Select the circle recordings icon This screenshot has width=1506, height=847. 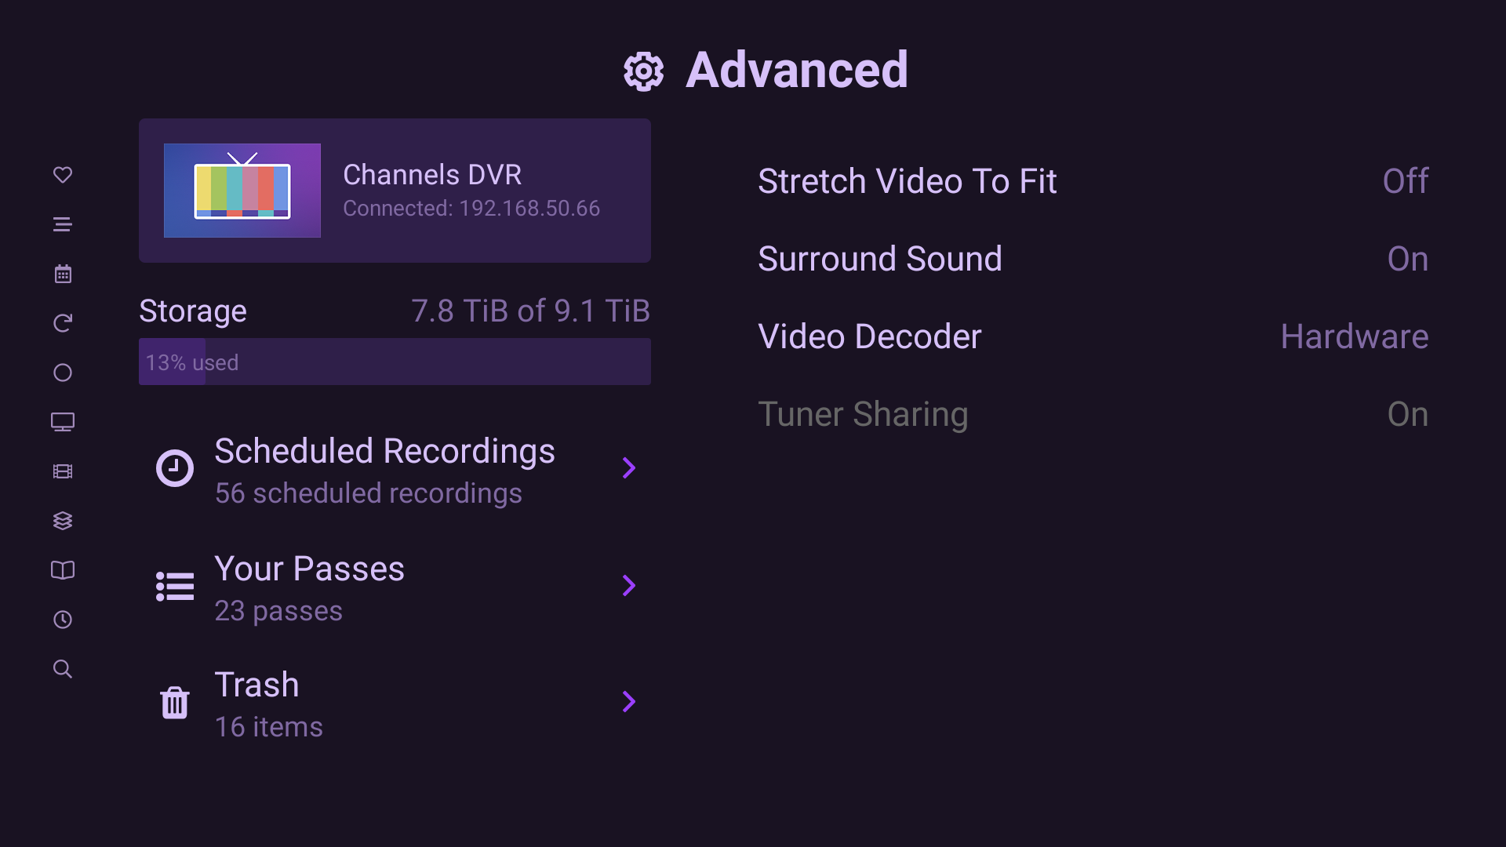[63, 373]
